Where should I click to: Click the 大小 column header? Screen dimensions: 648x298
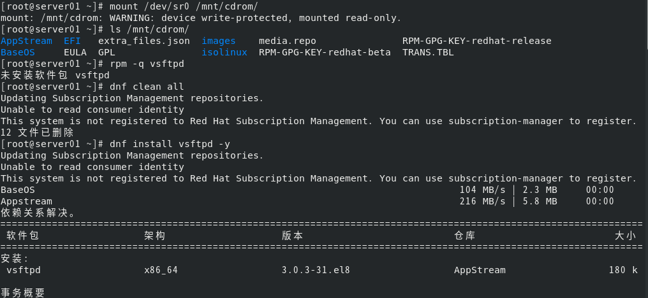click(626, 236)
